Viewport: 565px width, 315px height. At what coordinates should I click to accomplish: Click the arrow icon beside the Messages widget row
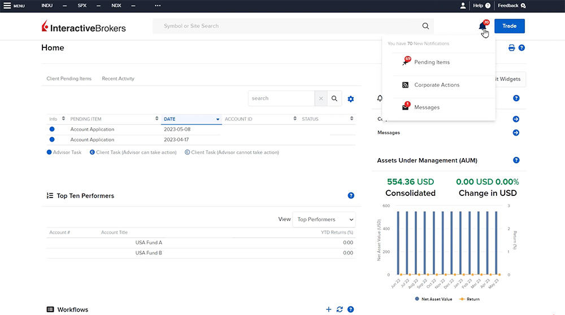click(516, 133)
